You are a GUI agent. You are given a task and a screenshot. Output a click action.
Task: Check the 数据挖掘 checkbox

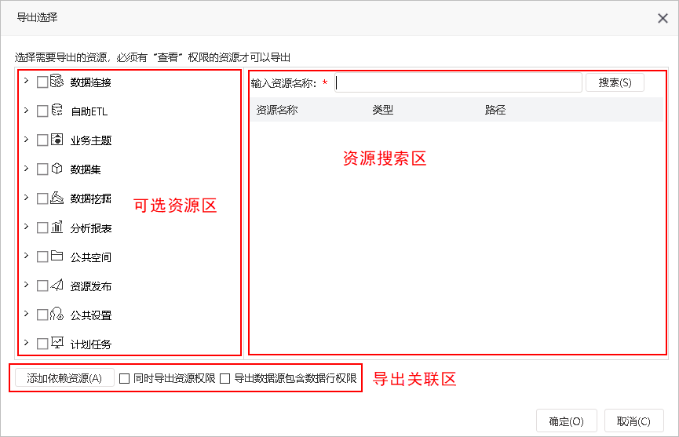pos(42,198)
